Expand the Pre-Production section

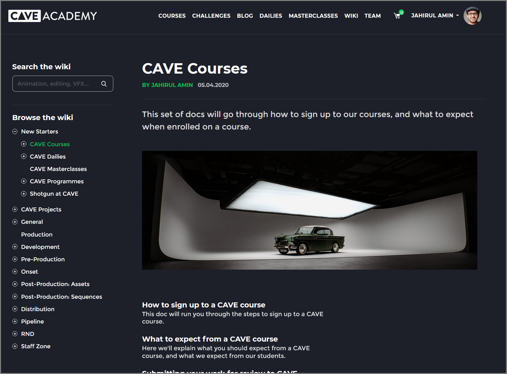pos(15,259)
